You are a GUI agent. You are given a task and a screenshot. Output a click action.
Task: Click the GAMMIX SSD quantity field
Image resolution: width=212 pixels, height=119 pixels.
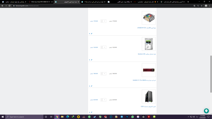(x=104, y=73)
